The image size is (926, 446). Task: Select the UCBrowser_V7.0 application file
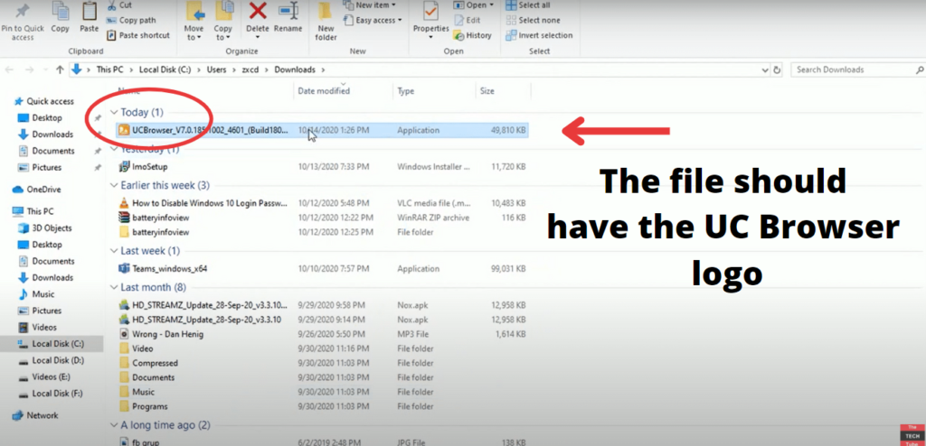tap(322, 130)
